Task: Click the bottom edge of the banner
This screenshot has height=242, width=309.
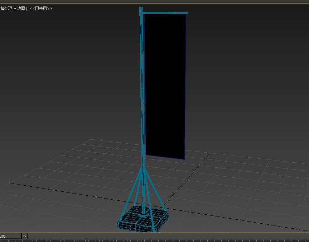Action: click(x=165, y=157)
